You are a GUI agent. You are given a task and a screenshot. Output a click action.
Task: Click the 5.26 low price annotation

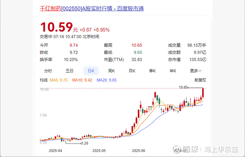[85, 143]
